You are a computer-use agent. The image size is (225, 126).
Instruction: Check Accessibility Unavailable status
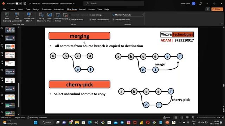pos(37,118)
